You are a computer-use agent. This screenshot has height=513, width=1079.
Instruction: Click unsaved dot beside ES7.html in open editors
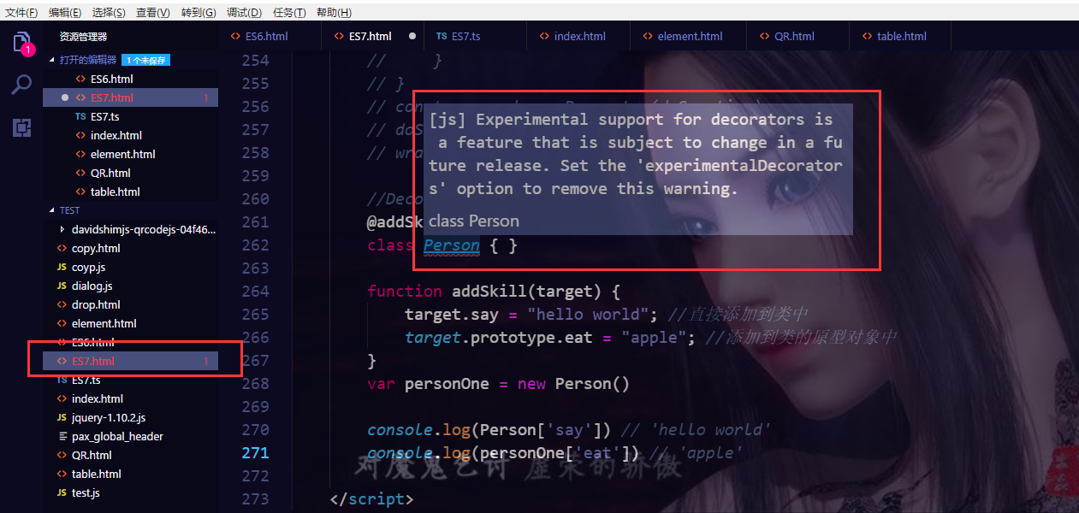pos(65,97)
